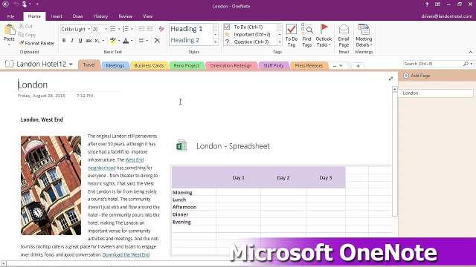This screenshot has width=476, height=267.
Task: Switch to the History ribbon tab
Action: 100,16
